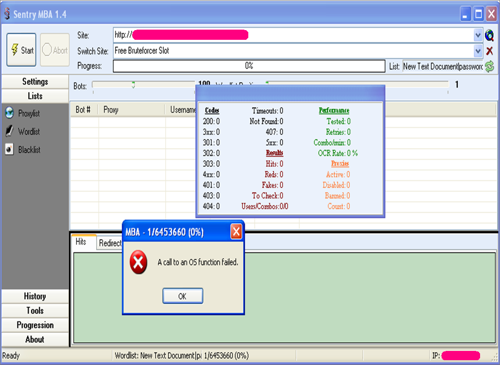Click the 'Combo/min: 0' stat
The width and height of the screenshot is (500, 365).
click(332, 142)
